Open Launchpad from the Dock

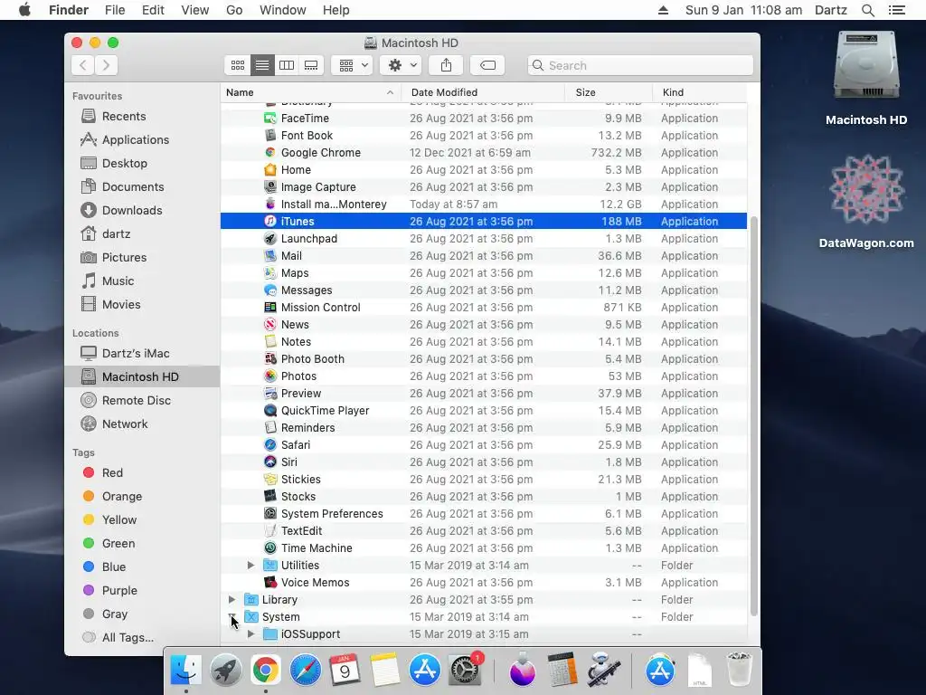pos(226,671)
